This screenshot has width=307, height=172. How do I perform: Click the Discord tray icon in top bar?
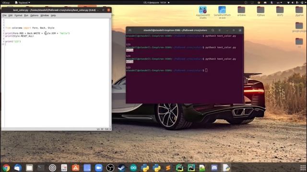(265, 2)
